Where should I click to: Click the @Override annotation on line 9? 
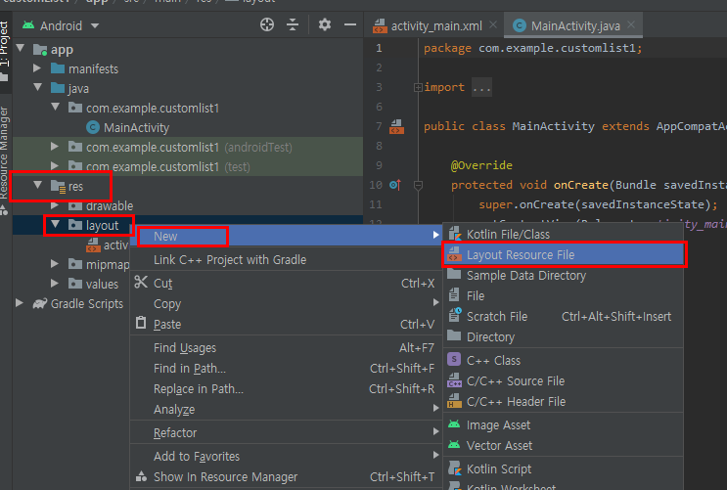pos(481,165)
